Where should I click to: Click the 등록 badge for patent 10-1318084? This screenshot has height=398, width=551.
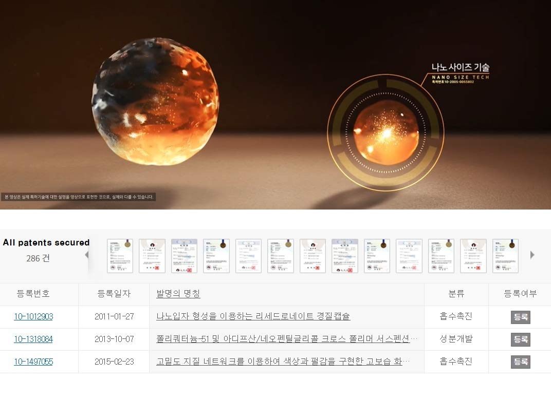tap(521, 339)
